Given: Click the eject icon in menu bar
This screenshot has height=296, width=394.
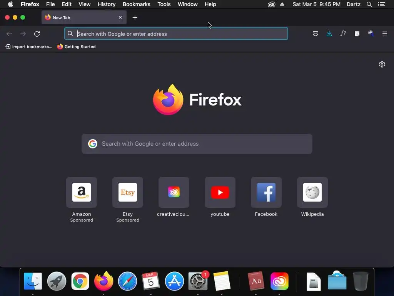Looking at the screenshot, I should [282, 4].
